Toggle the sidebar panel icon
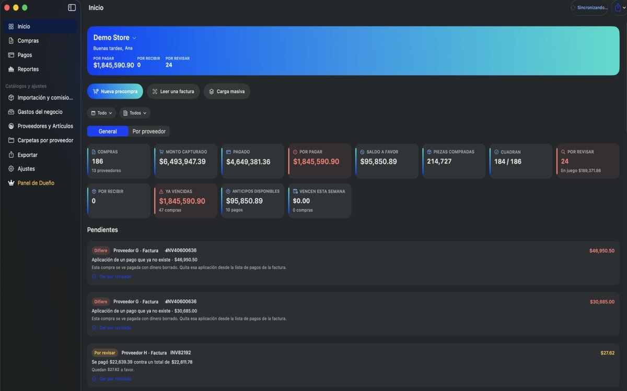The image size is (627, 391). [x=72, y=8]
